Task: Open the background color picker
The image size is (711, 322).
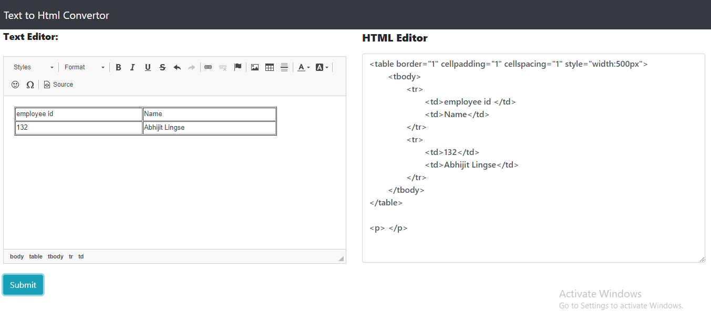Action: (x=322, y=67)
